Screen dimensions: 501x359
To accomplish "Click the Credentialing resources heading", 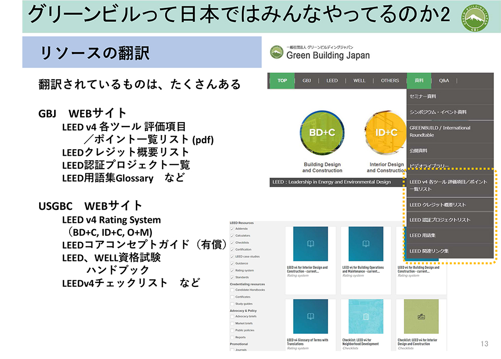I will (247, 284).
